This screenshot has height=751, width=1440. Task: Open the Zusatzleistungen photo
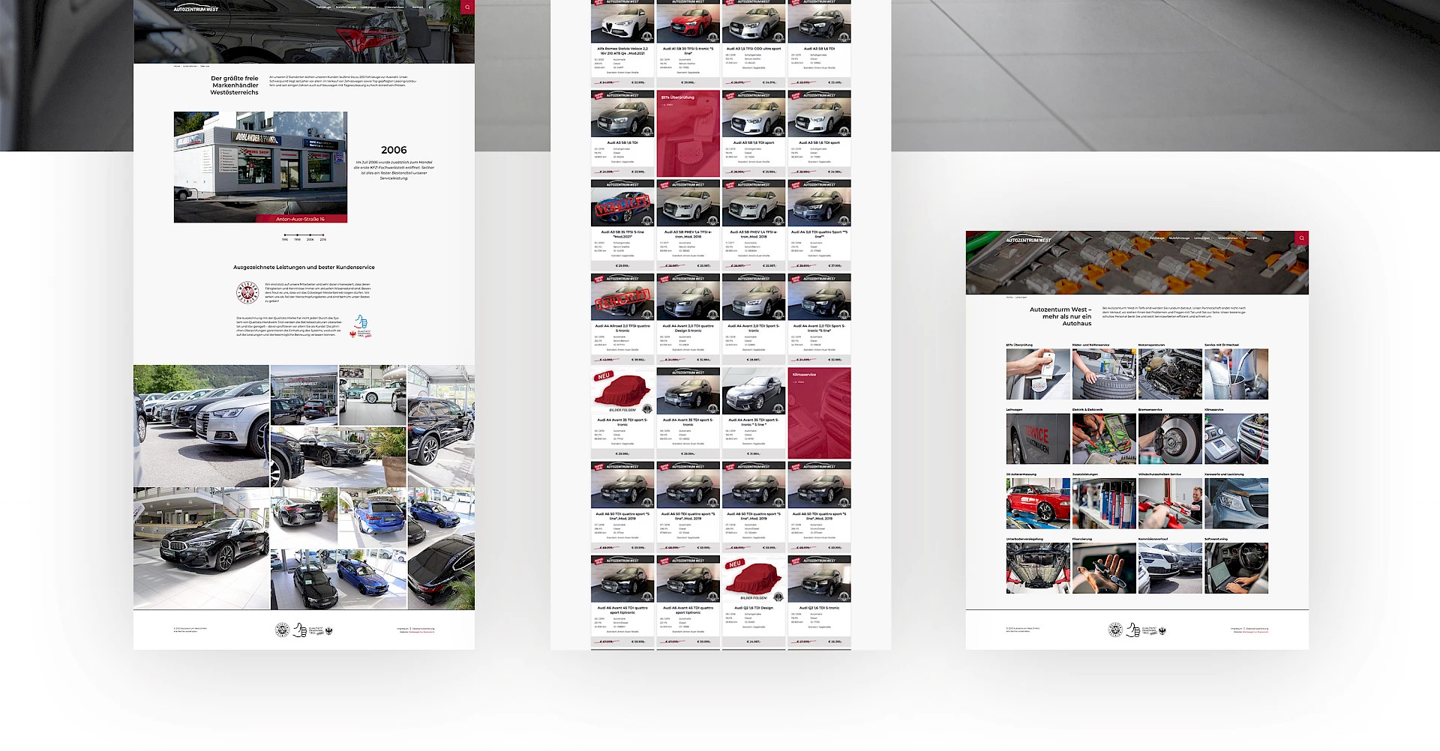click(1104, 504)
